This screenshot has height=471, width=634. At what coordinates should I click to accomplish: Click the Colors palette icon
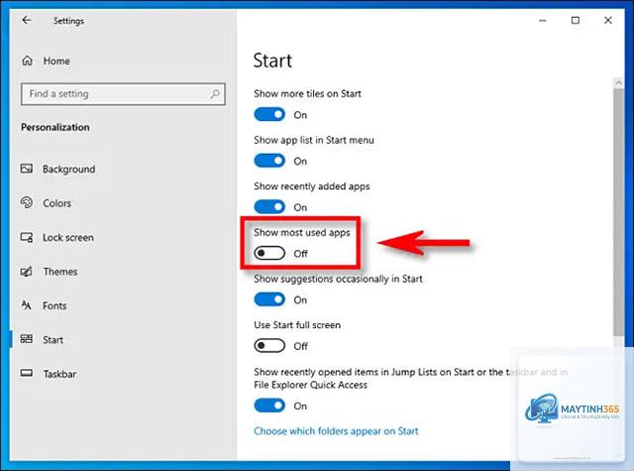(x=27, y=202)
